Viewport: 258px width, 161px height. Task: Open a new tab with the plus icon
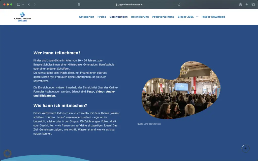(247, 4)
